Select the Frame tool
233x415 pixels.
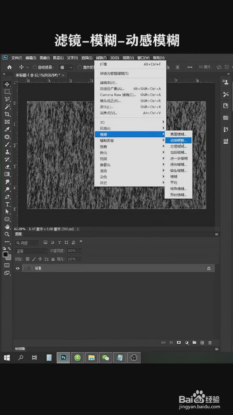coord(7,122)
